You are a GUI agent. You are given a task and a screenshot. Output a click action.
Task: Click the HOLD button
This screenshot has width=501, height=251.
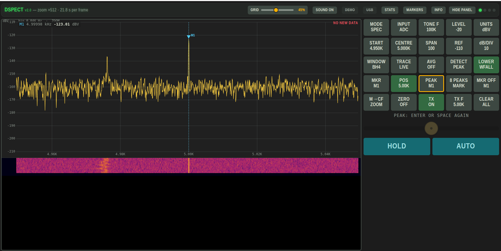tap(397, 147)
